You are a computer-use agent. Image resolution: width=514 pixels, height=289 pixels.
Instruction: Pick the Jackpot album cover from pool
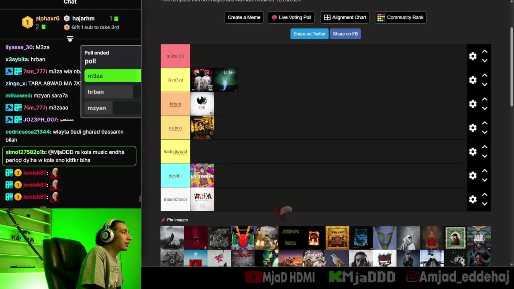click(314, 258)
